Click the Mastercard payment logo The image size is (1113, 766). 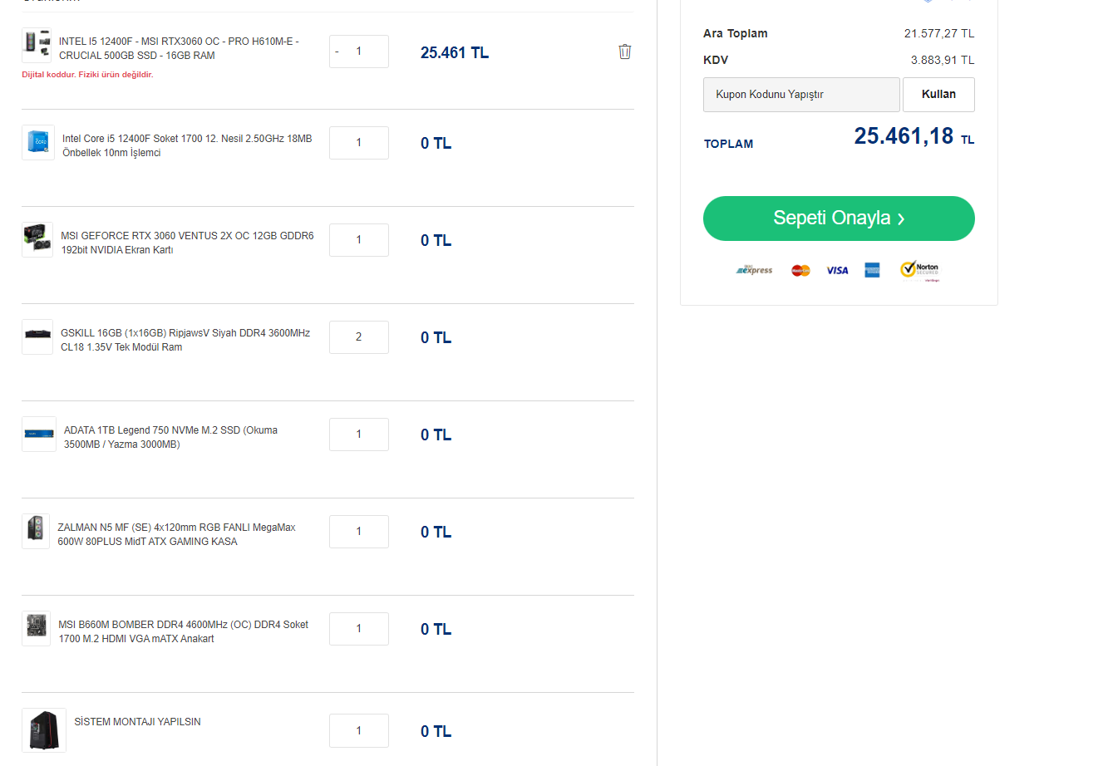point(800,270)
